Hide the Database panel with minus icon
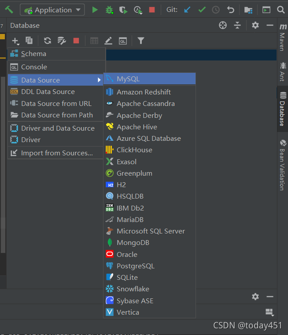The width and height of the screenshot is (288, 335). [270, 25]
